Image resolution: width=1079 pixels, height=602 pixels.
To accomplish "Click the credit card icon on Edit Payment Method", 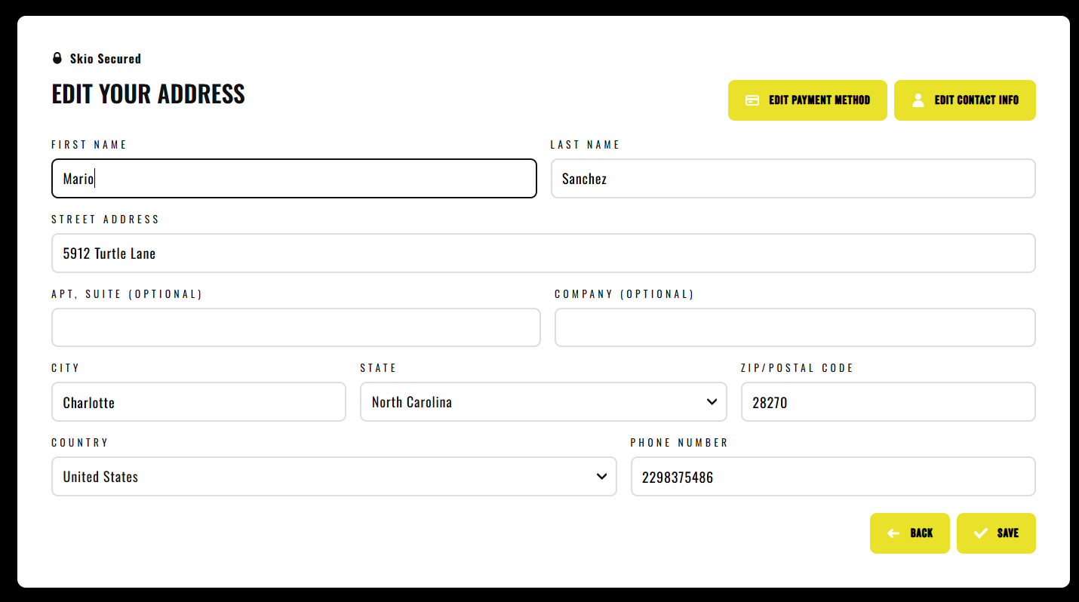I will (x=752, y=100).
